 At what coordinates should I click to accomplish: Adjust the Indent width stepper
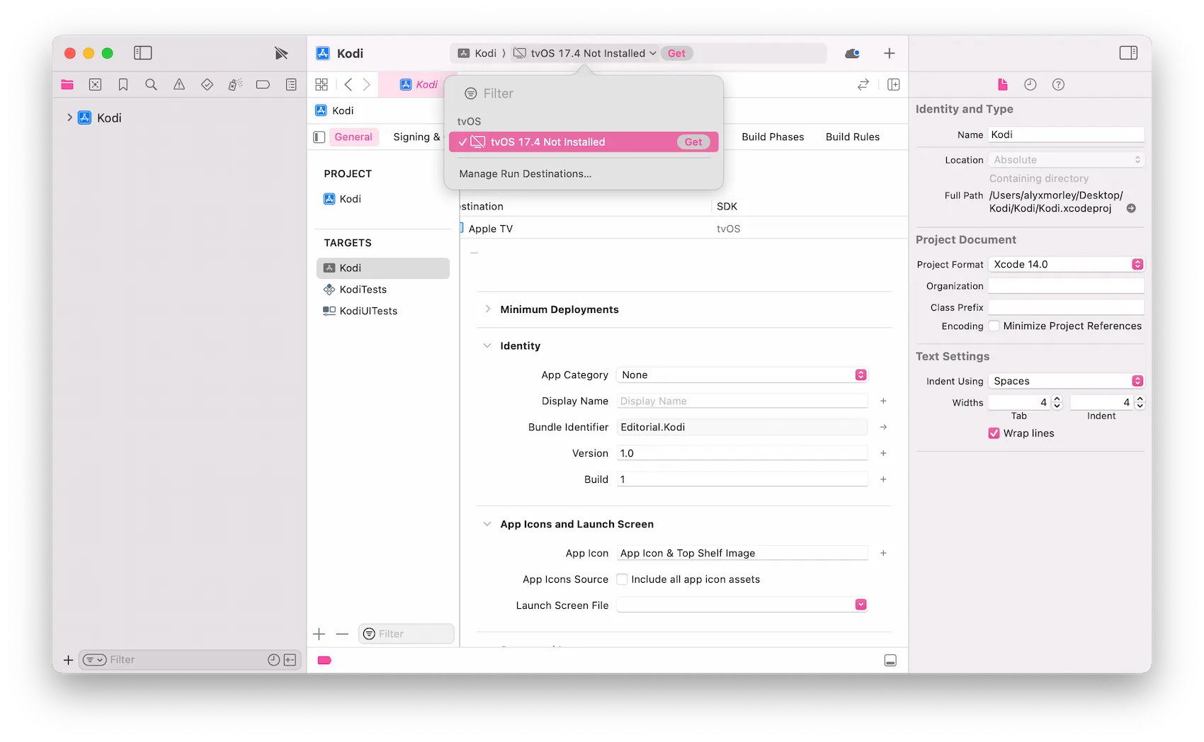tap(1140, 402)
